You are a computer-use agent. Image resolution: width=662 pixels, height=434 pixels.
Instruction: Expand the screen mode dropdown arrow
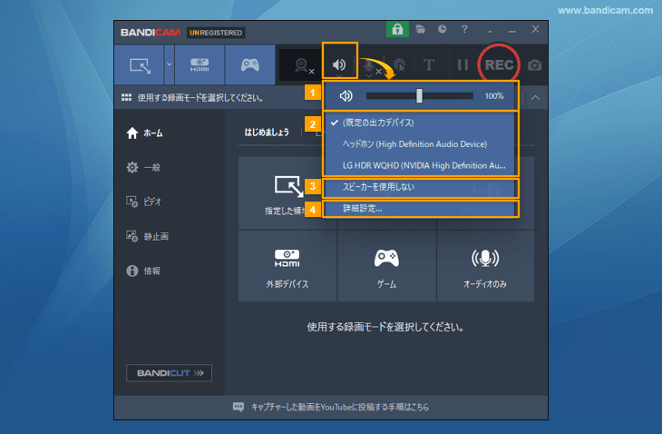point(170,65)
